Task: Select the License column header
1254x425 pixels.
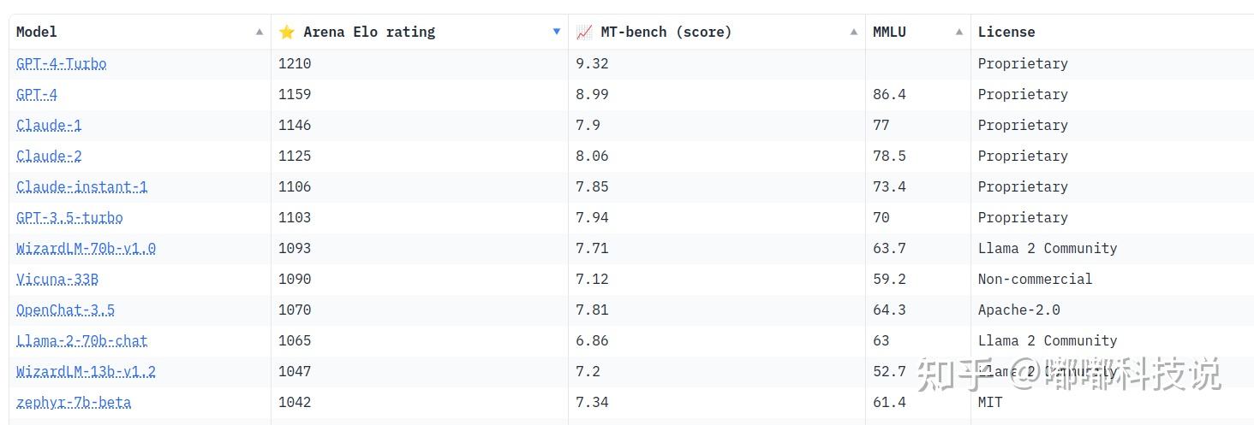Action: (1006, 32)
